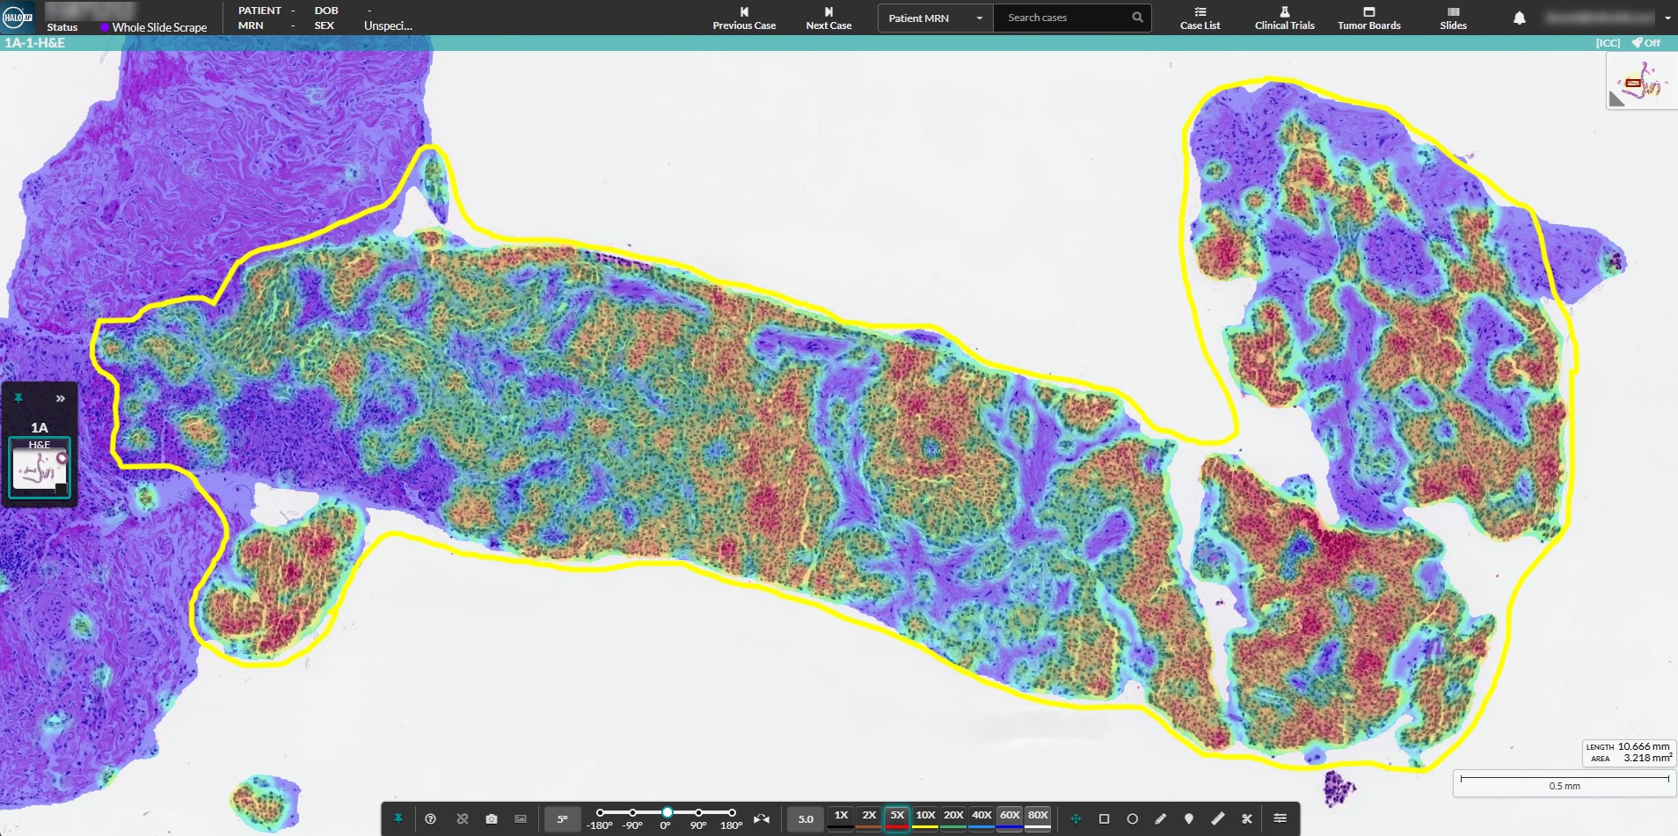
Task: Set rotation to -90° on slider
Action: 632,812
